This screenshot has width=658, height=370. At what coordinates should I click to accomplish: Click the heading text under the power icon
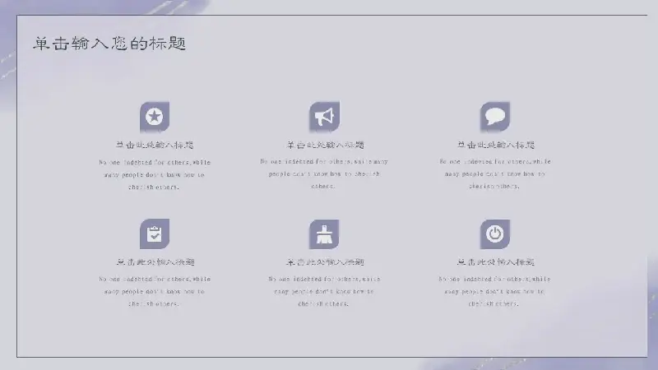pyautogui.click(x=495, y=262)
